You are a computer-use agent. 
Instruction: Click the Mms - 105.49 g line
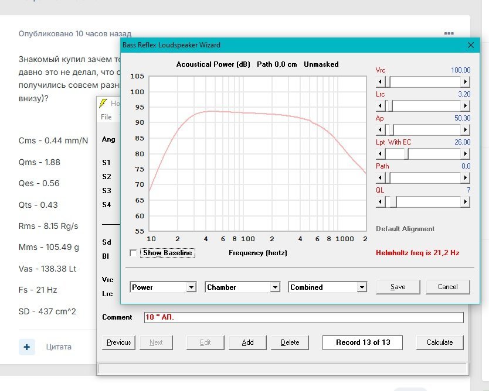tap(49, 247)
